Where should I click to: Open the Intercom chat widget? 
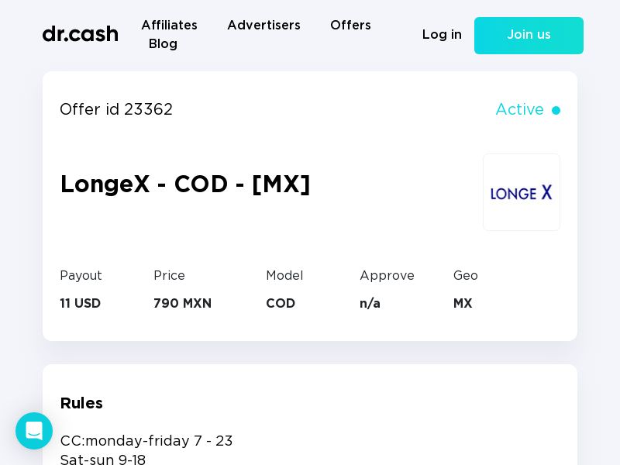pyautogui.click(x=34, y=431)
